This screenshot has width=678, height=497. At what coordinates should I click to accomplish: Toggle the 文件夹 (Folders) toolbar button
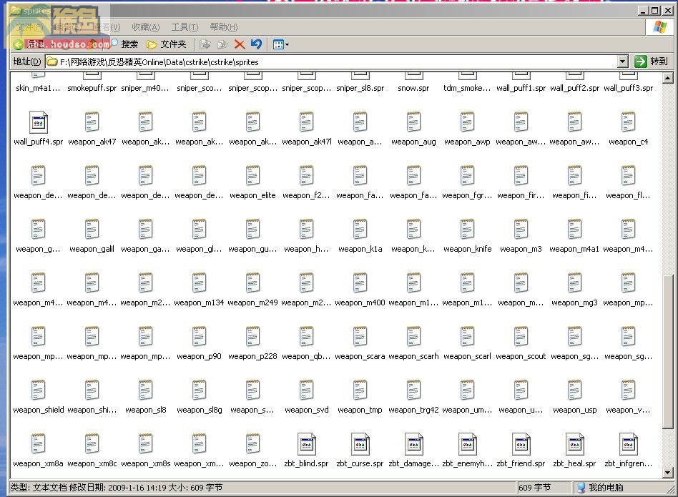coord(167,44)
